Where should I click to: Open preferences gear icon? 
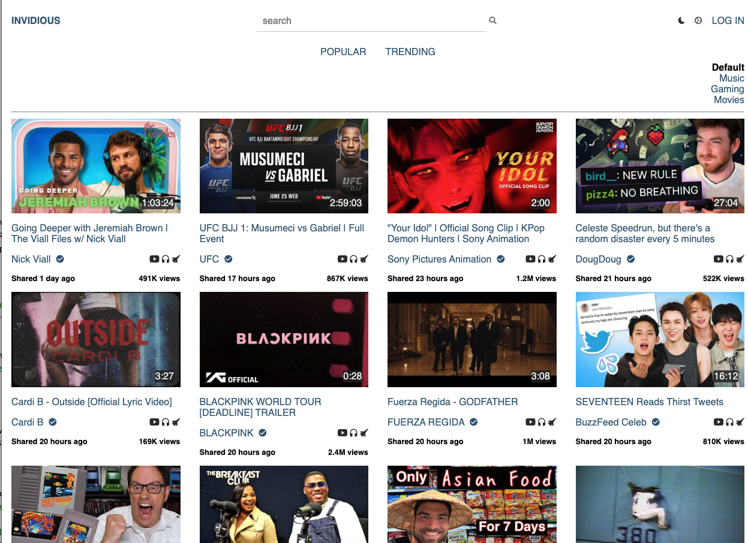698,20
